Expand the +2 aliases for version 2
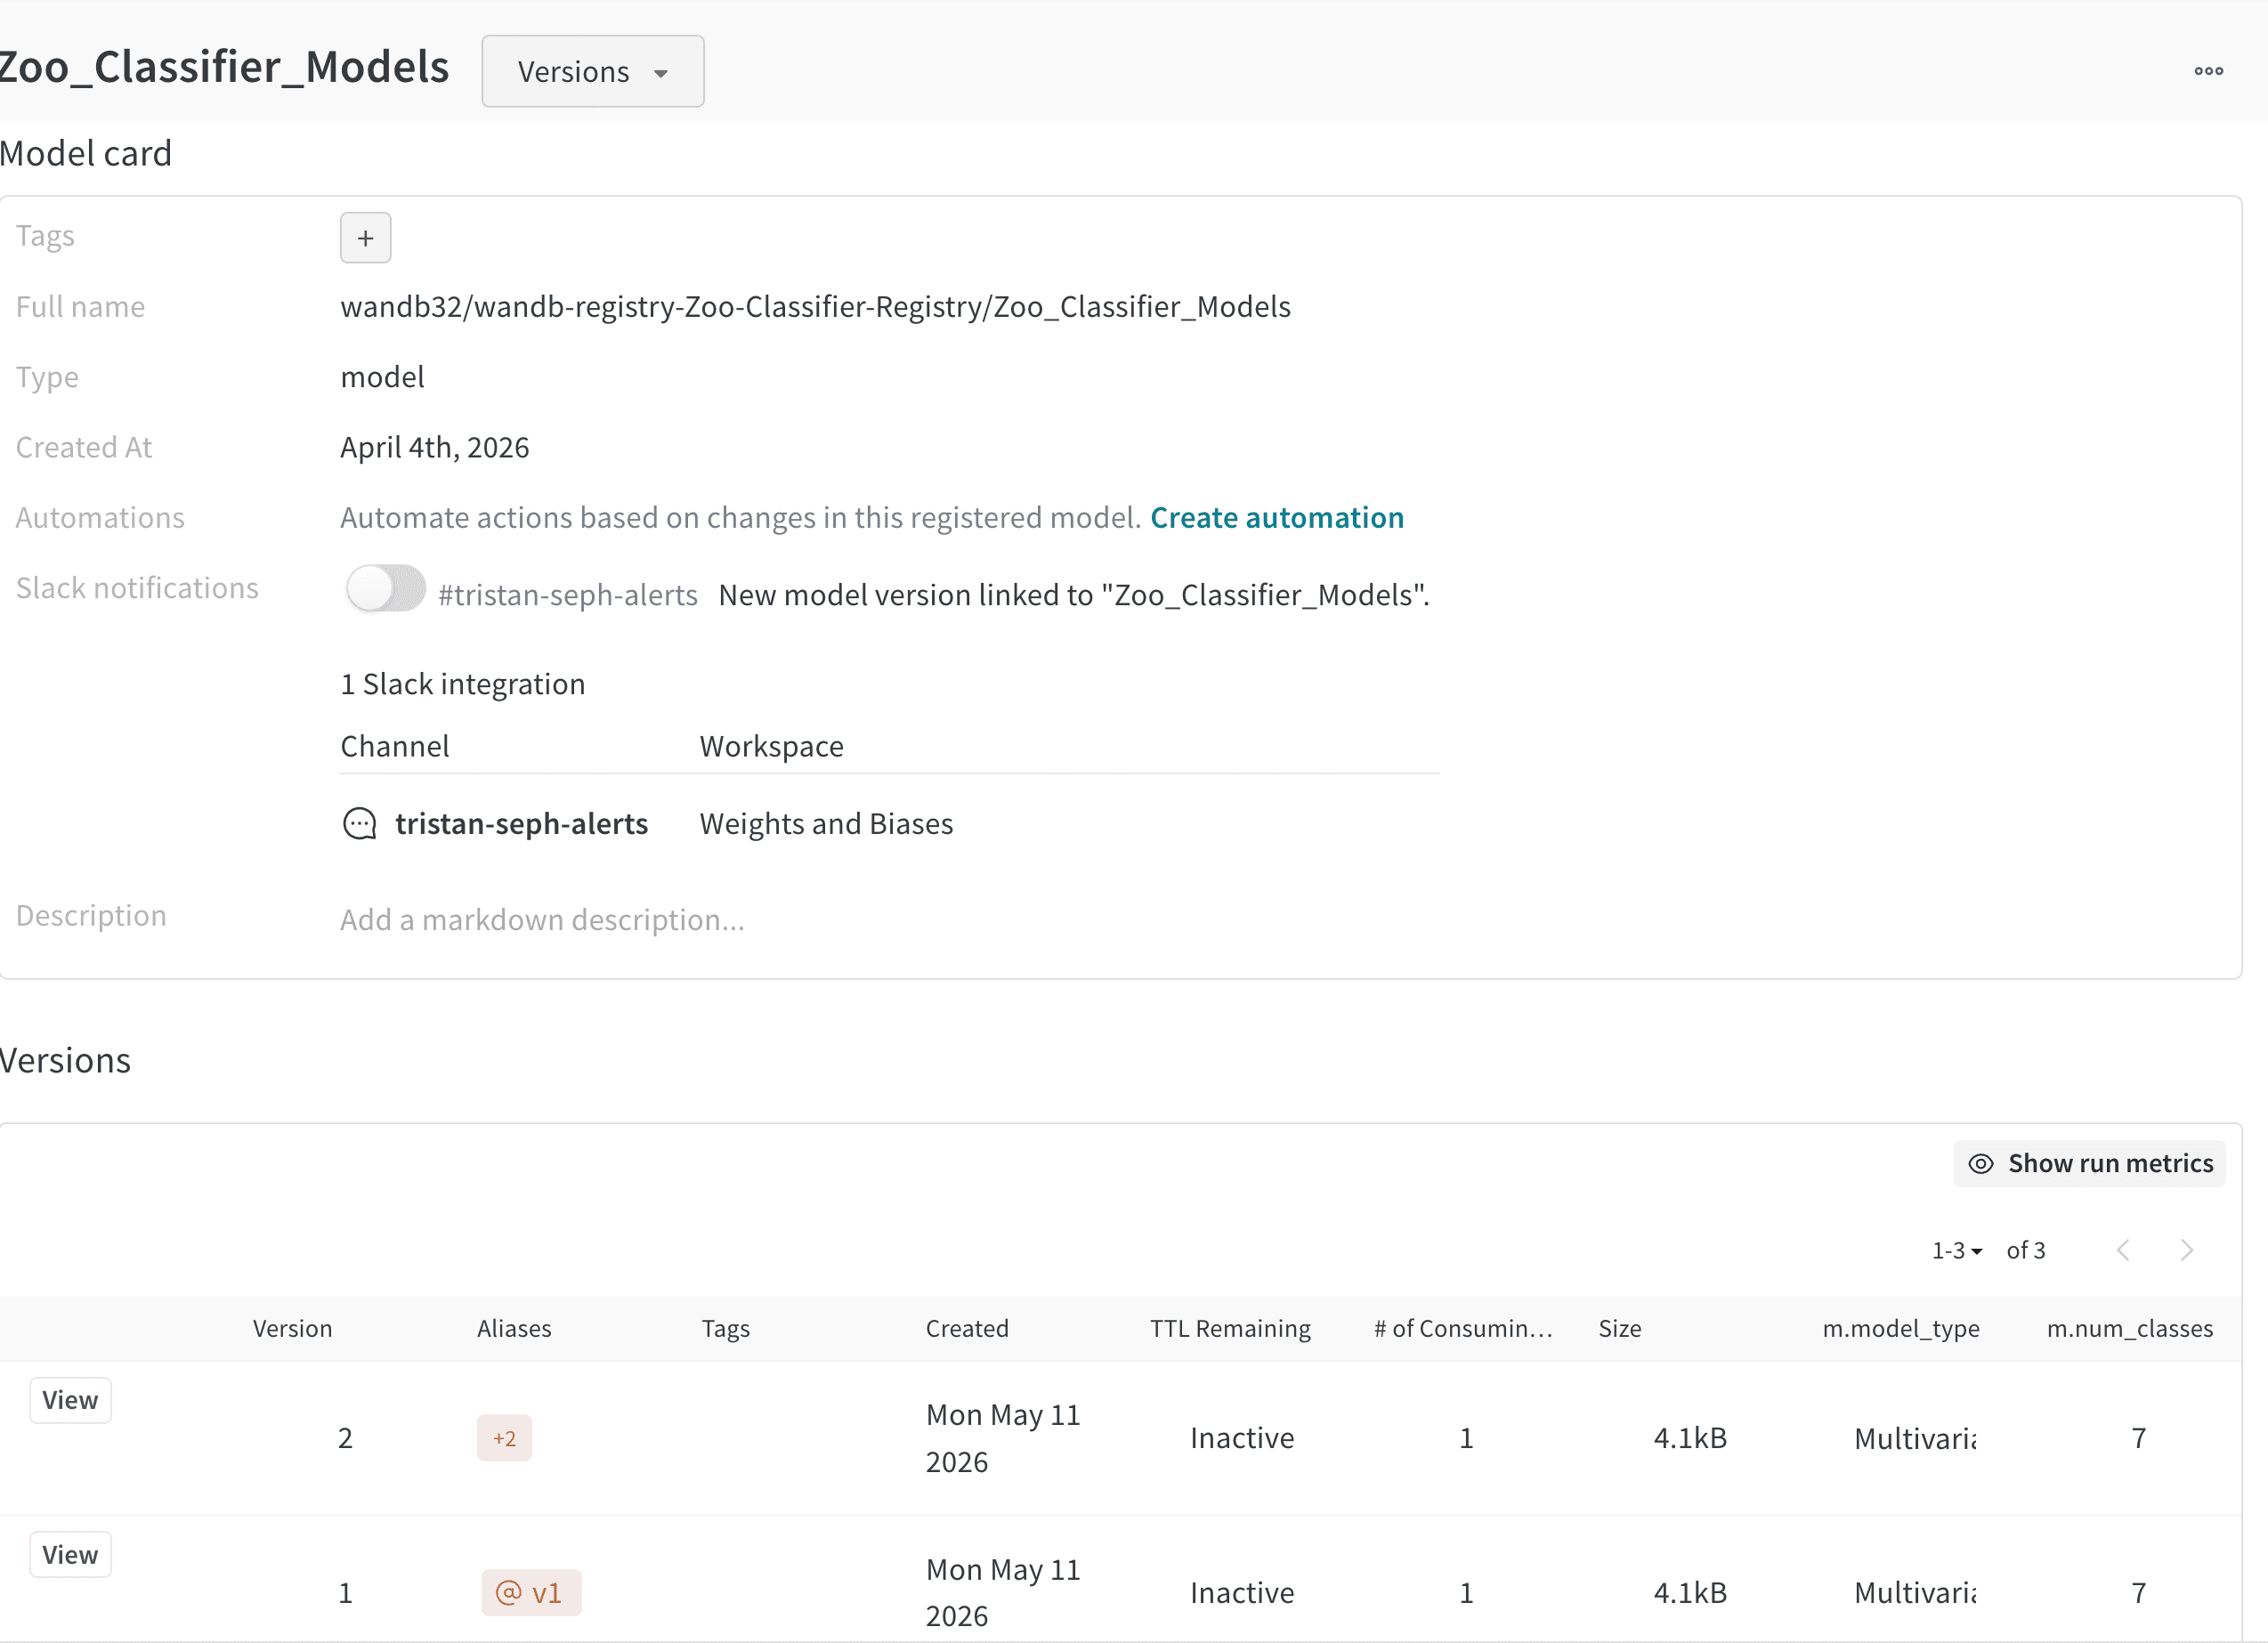The width and height of the screenshot is (2268, 1643). pyautogui.click(x=504, y=1438)
